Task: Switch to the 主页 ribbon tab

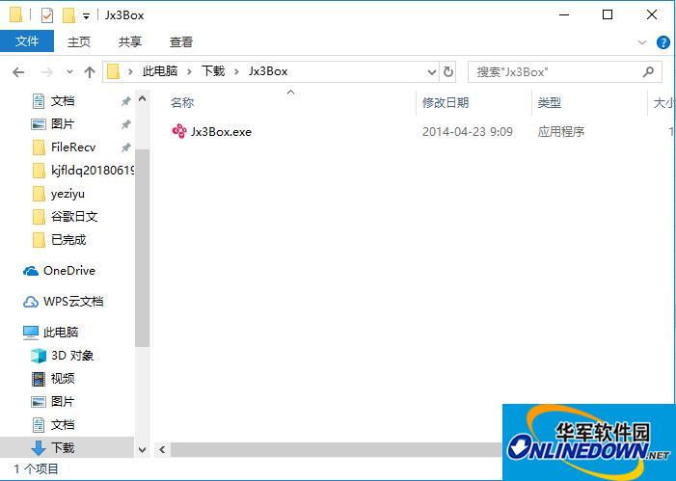Action: tap(79, 41)
